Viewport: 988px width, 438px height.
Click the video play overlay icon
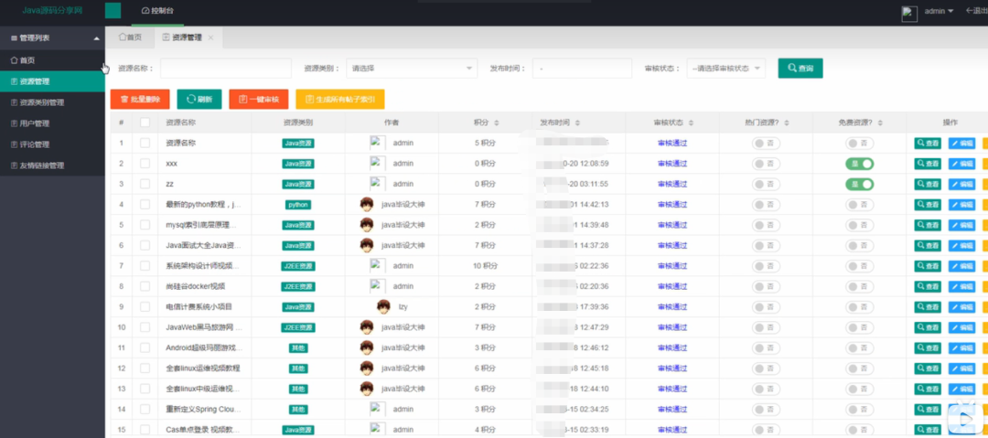coord(967,418)
